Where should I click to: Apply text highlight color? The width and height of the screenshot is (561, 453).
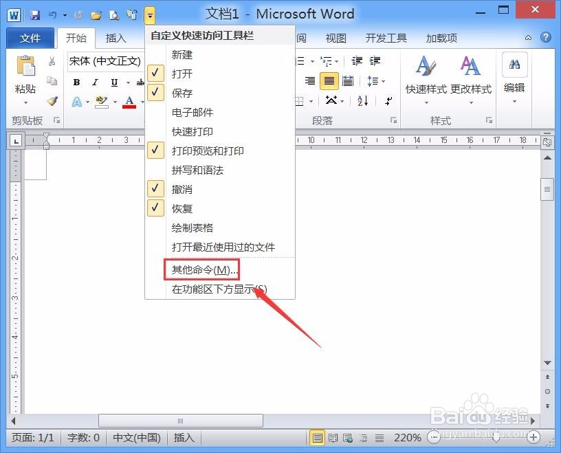click(x=101, y=102)
